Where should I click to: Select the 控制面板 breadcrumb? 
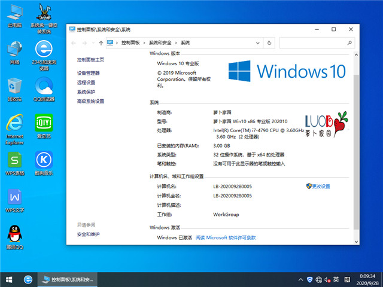(x=130, y=42)
